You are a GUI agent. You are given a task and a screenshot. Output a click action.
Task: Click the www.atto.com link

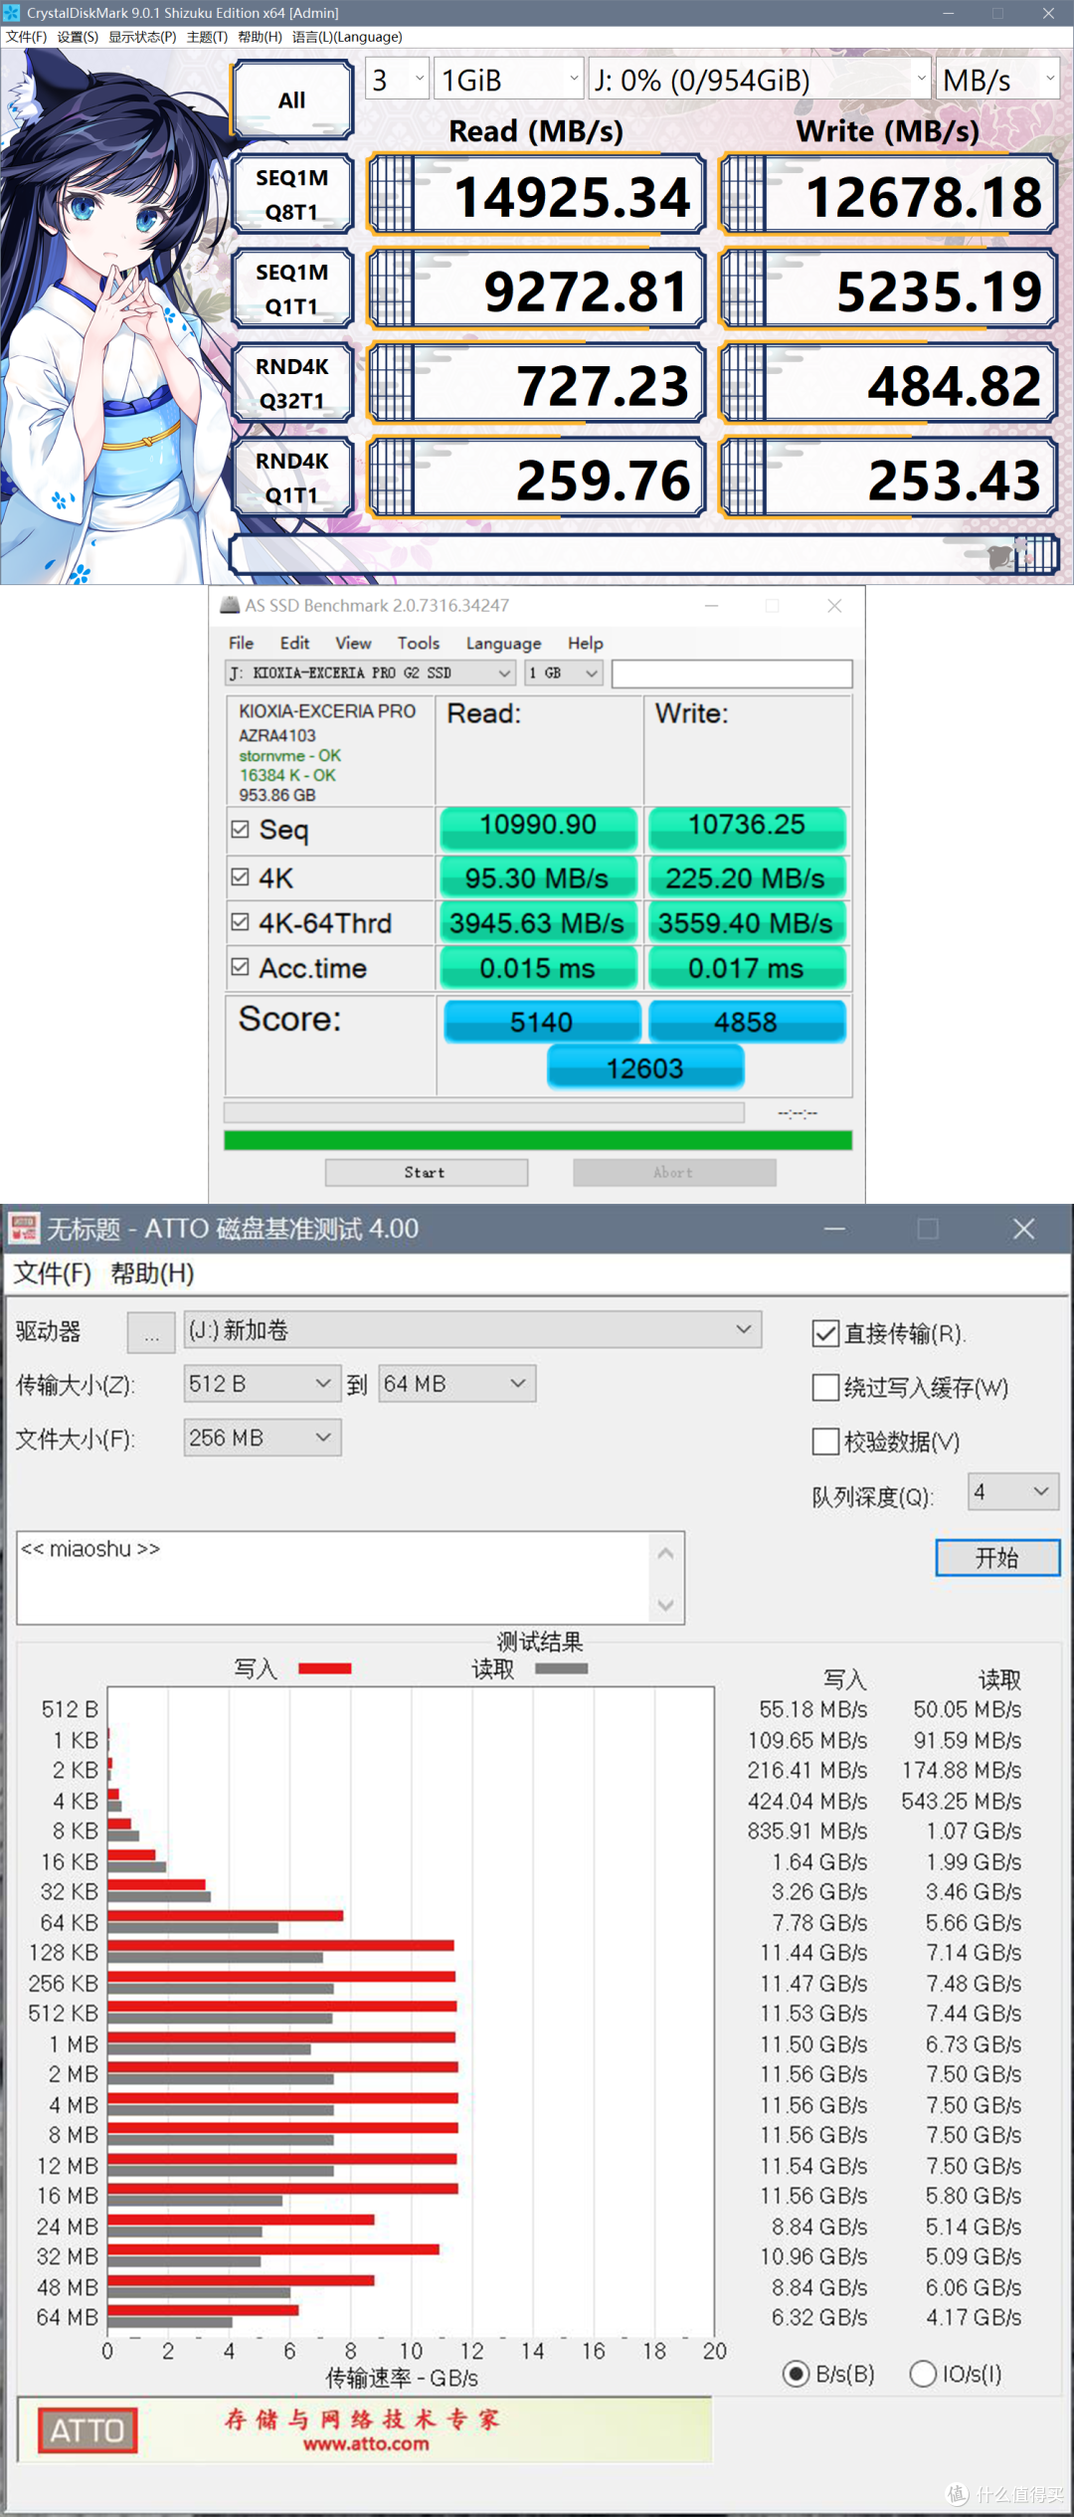pos(366,2444)
